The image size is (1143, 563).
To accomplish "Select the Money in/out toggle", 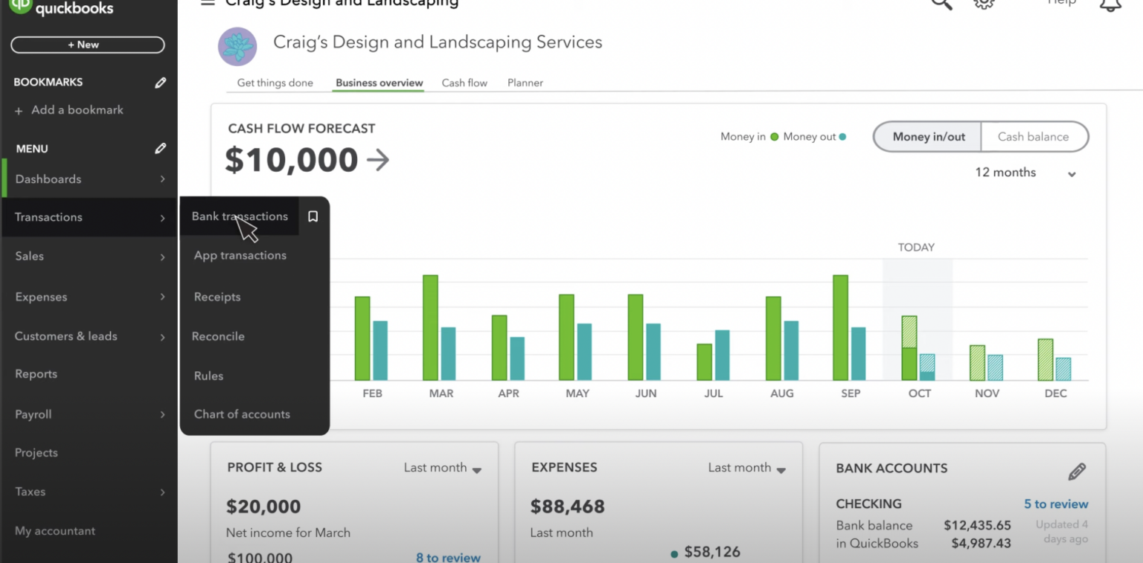I will [927, 137].
